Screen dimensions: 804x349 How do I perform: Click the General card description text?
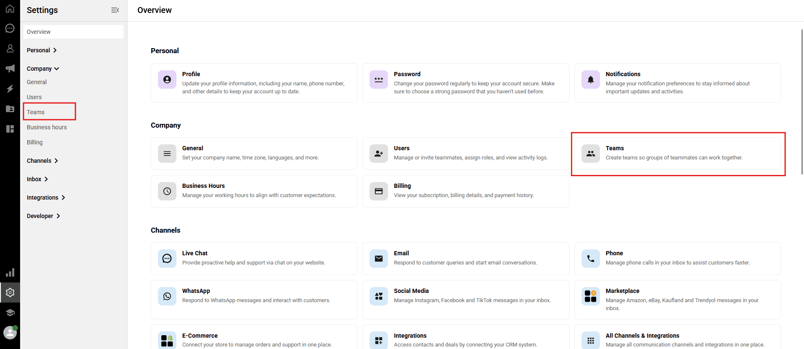[x=251, y=158]
